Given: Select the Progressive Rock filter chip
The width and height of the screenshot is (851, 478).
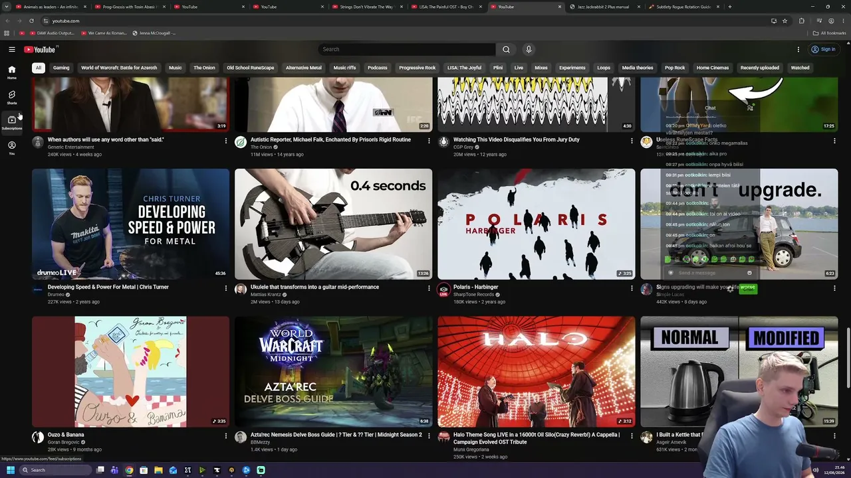Looking at the screenshot, I should coord(418,68).
